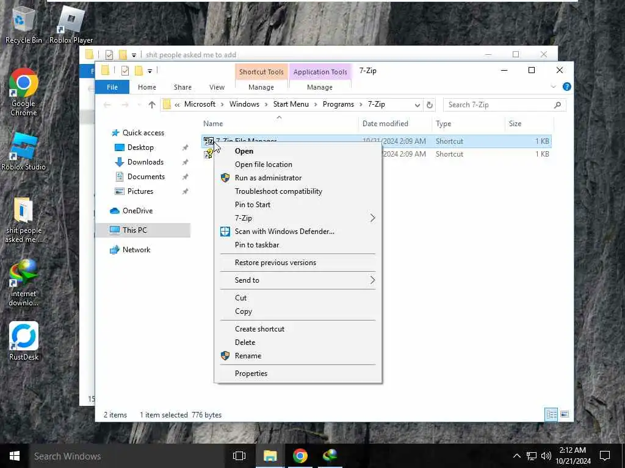Click Internet Download Manager taskbar icon

point(330,456)
